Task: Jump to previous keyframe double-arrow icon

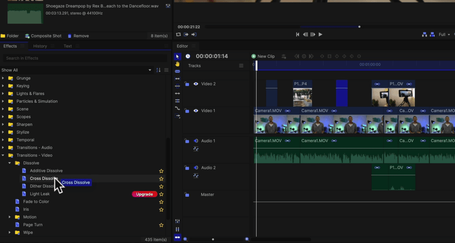Action: coord(297,56)
